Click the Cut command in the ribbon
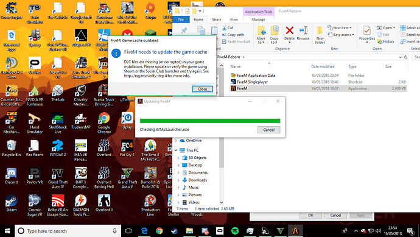 point(228,28)
